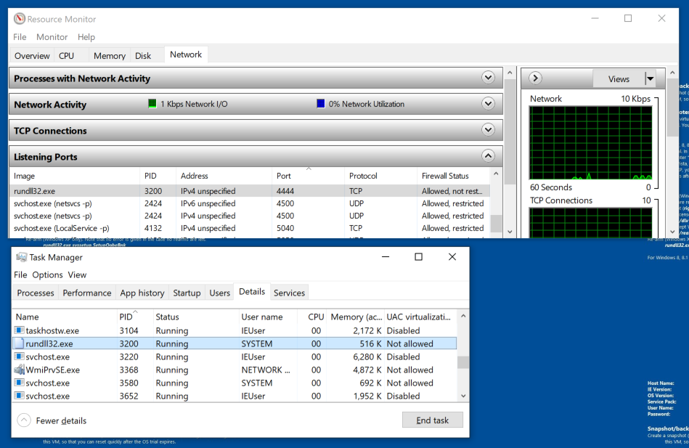The image size is (689, 448).
Task: Collapse the graph pane with the arrow button
Action: point(535,78)
